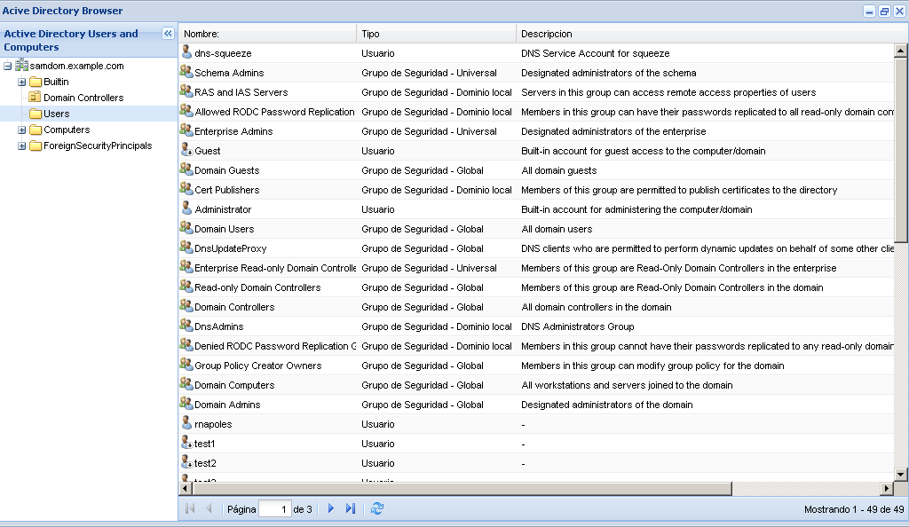Expand the Builtin tree node

(x=22, y=82)
